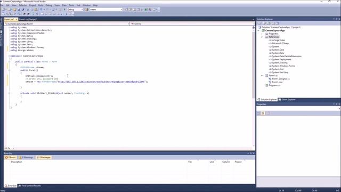Open the Edit menu
This screenshot has width=341, height=192.
click(x=7, y=5)
